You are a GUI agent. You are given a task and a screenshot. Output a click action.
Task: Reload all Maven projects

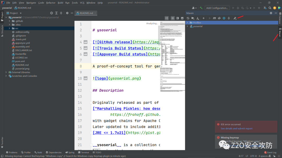tap(188, 18)
